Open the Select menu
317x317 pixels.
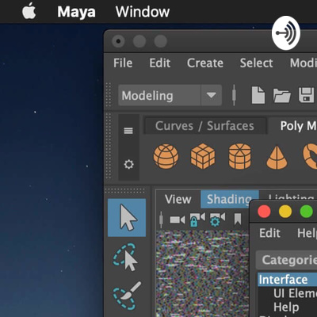tap(256, 63)
